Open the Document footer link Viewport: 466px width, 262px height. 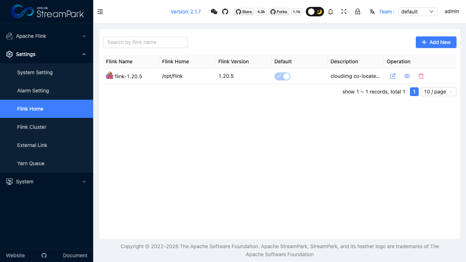coord(75,255)
